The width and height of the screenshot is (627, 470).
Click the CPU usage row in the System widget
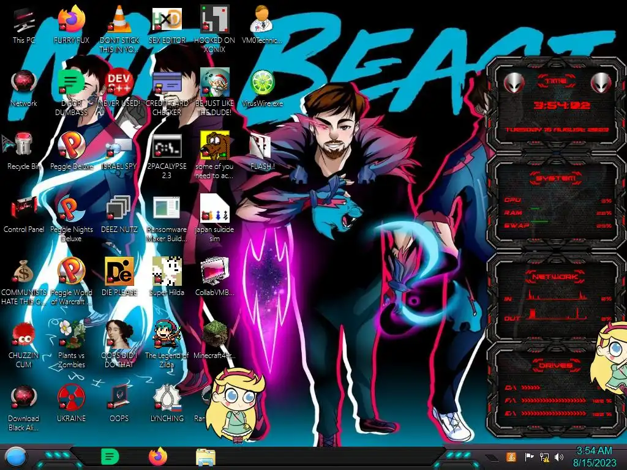click(x=558, y=200)
